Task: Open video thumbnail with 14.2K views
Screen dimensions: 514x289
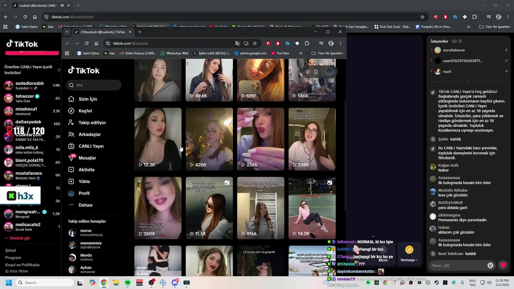Action: coord(312,208)
